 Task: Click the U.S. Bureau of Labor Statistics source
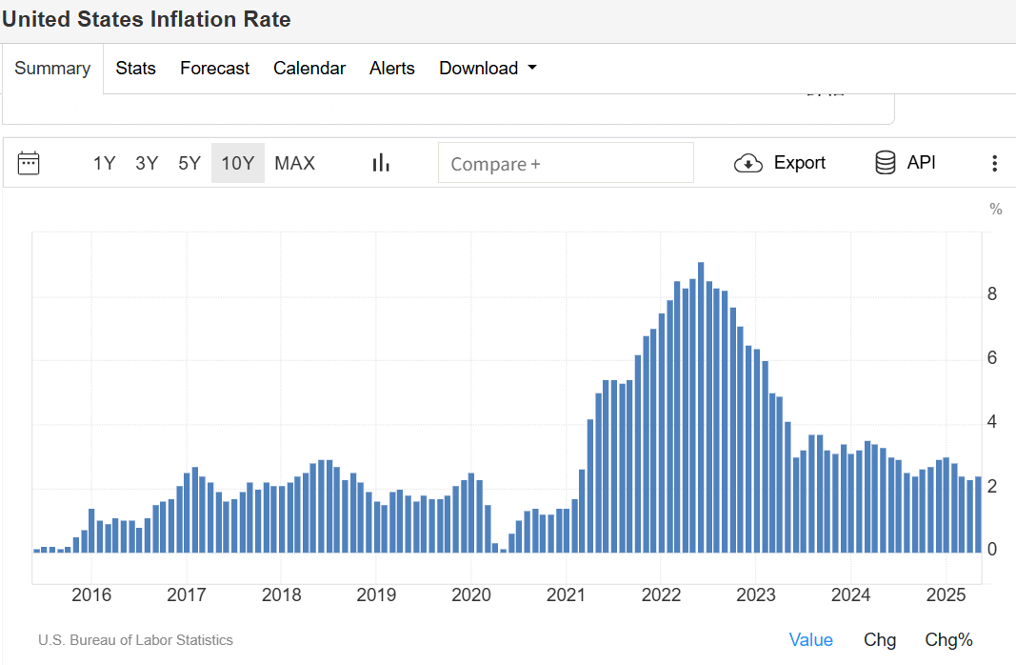(135, 640)
